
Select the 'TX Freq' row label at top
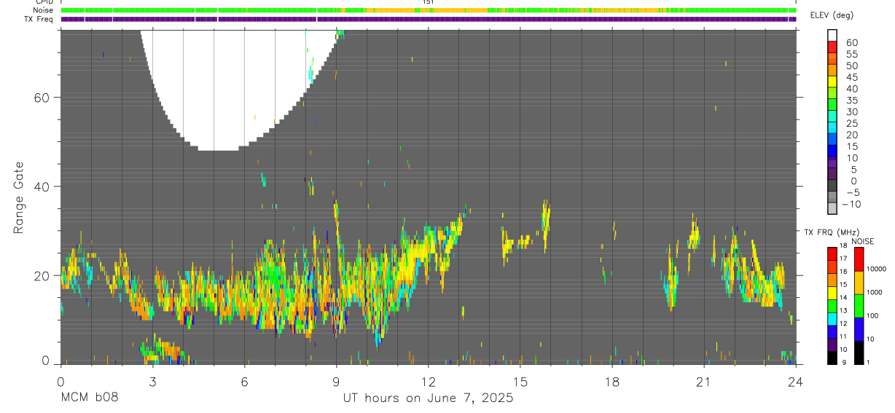coord(39,19)
